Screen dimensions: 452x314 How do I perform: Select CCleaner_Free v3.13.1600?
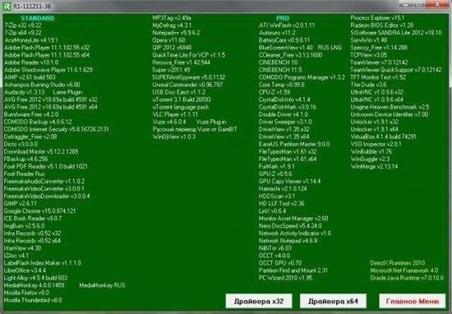point(291,55)
